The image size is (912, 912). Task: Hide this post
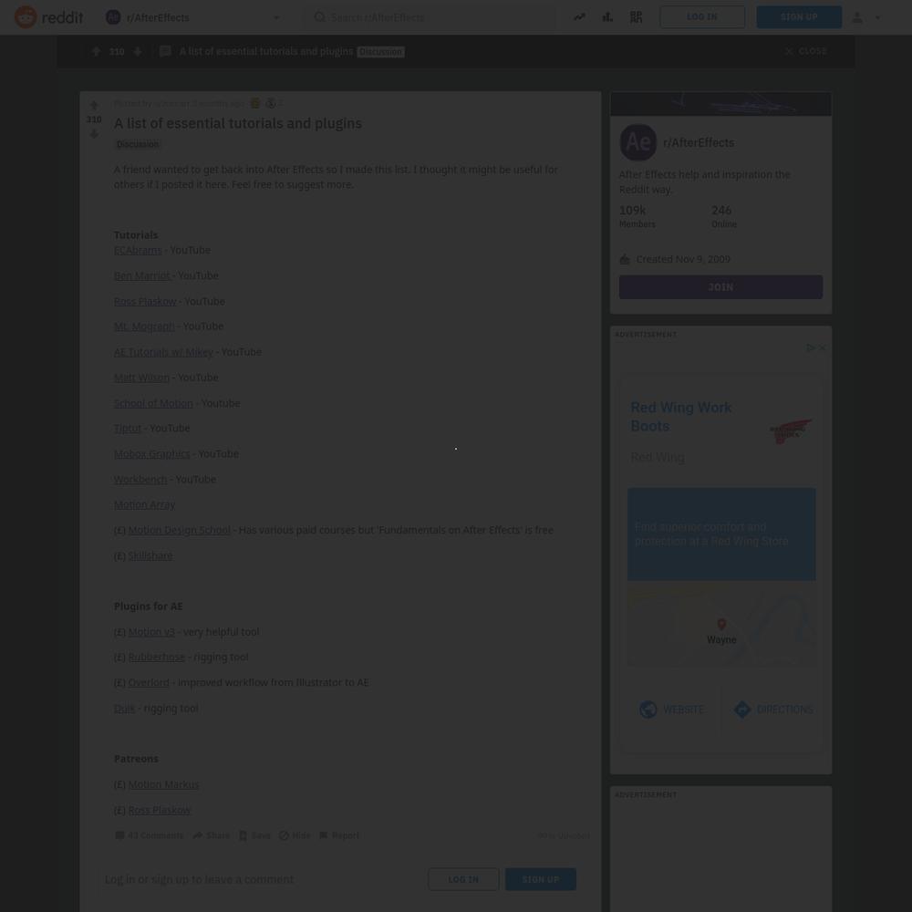click(x=295, y=835)
